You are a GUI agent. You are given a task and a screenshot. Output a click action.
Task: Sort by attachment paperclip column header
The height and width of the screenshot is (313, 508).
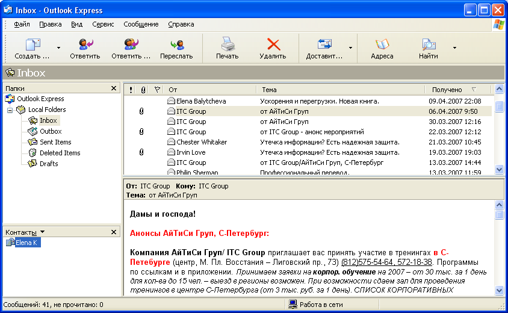[143, 90]
